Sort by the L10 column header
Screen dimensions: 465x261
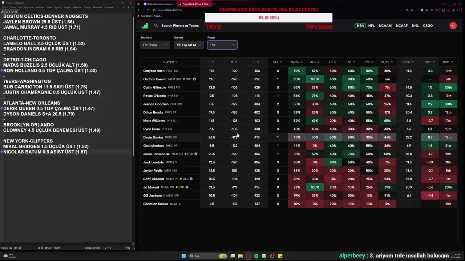click(351, 62)
